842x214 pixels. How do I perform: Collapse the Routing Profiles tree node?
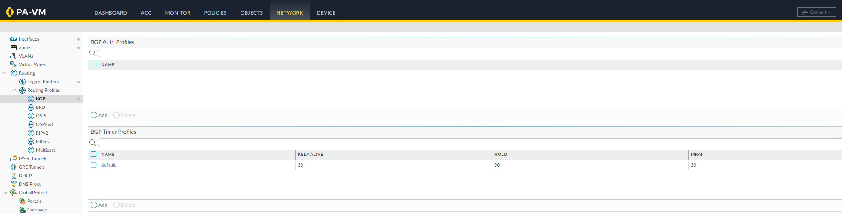click(x=14, y=90)
